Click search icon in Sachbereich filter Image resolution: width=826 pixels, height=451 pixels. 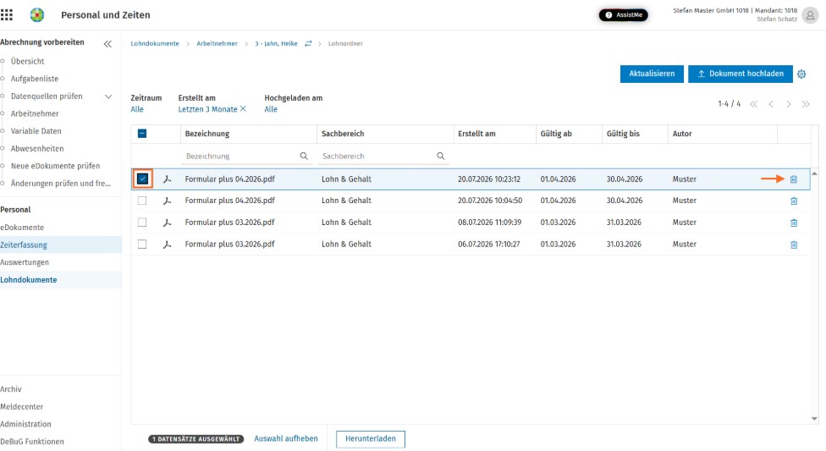tap(440, 156)
